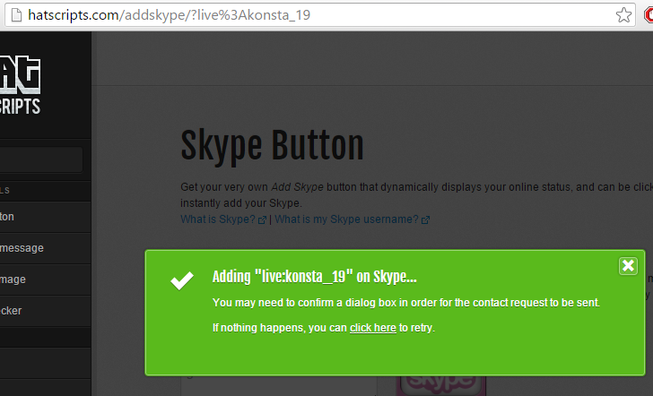Select the sidebar item ending in 'mage'

click(x=46, y=280)
